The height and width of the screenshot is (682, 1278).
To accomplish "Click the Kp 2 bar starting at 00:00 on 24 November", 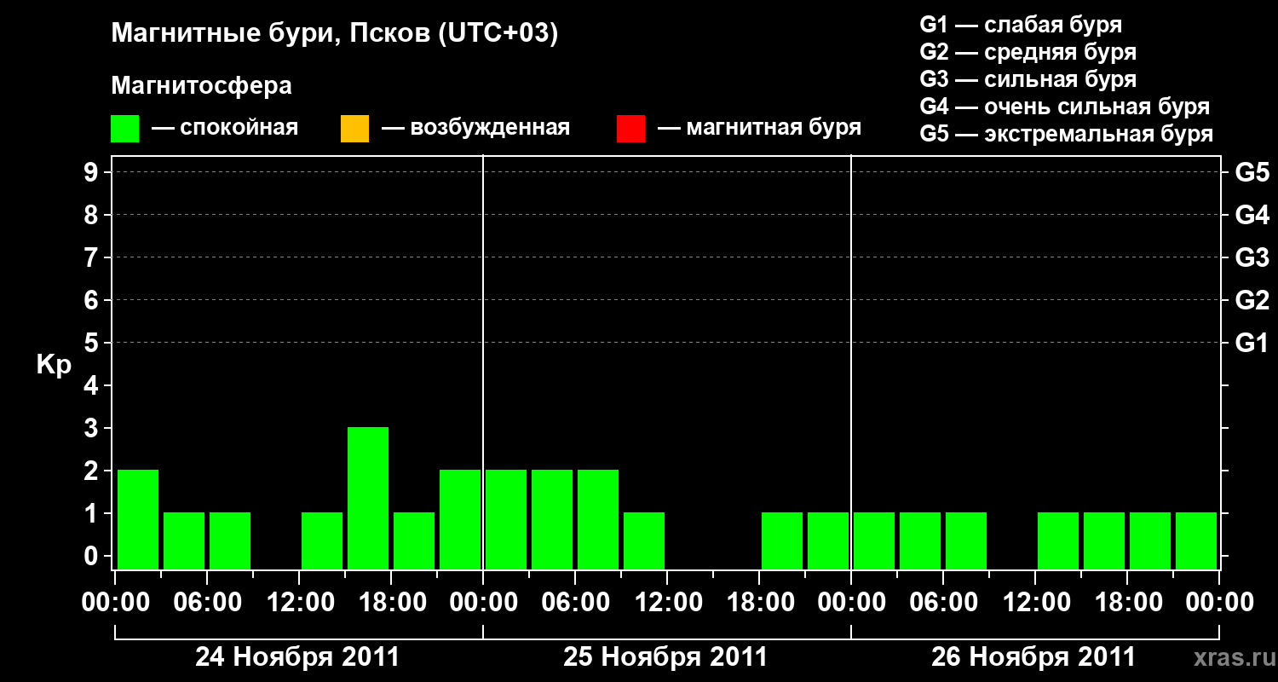I will click(138, 519).
